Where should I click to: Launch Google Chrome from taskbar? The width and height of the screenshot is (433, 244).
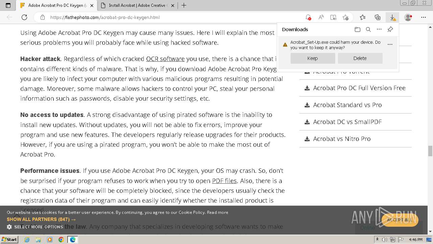click(x=61, y=240)
